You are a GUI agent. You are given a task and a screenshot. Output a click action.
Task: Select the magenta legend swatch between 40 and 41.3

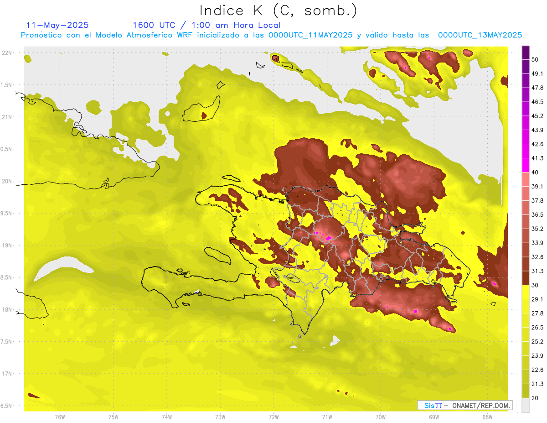[x=526, y=165]
